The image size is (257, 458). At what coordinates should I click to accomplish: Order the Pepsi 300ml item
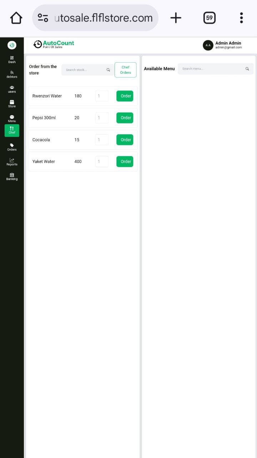(x=125, y=118)
